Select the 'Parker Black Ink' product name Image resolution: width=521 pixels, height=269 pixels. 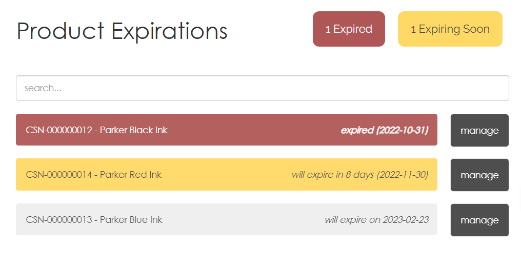[134, 130]
